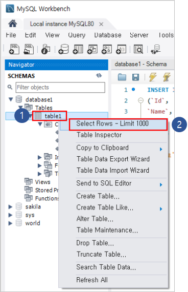Open the View menu
Screen dimensions: 188x292
pyautogui.click(x=52, y=35)
